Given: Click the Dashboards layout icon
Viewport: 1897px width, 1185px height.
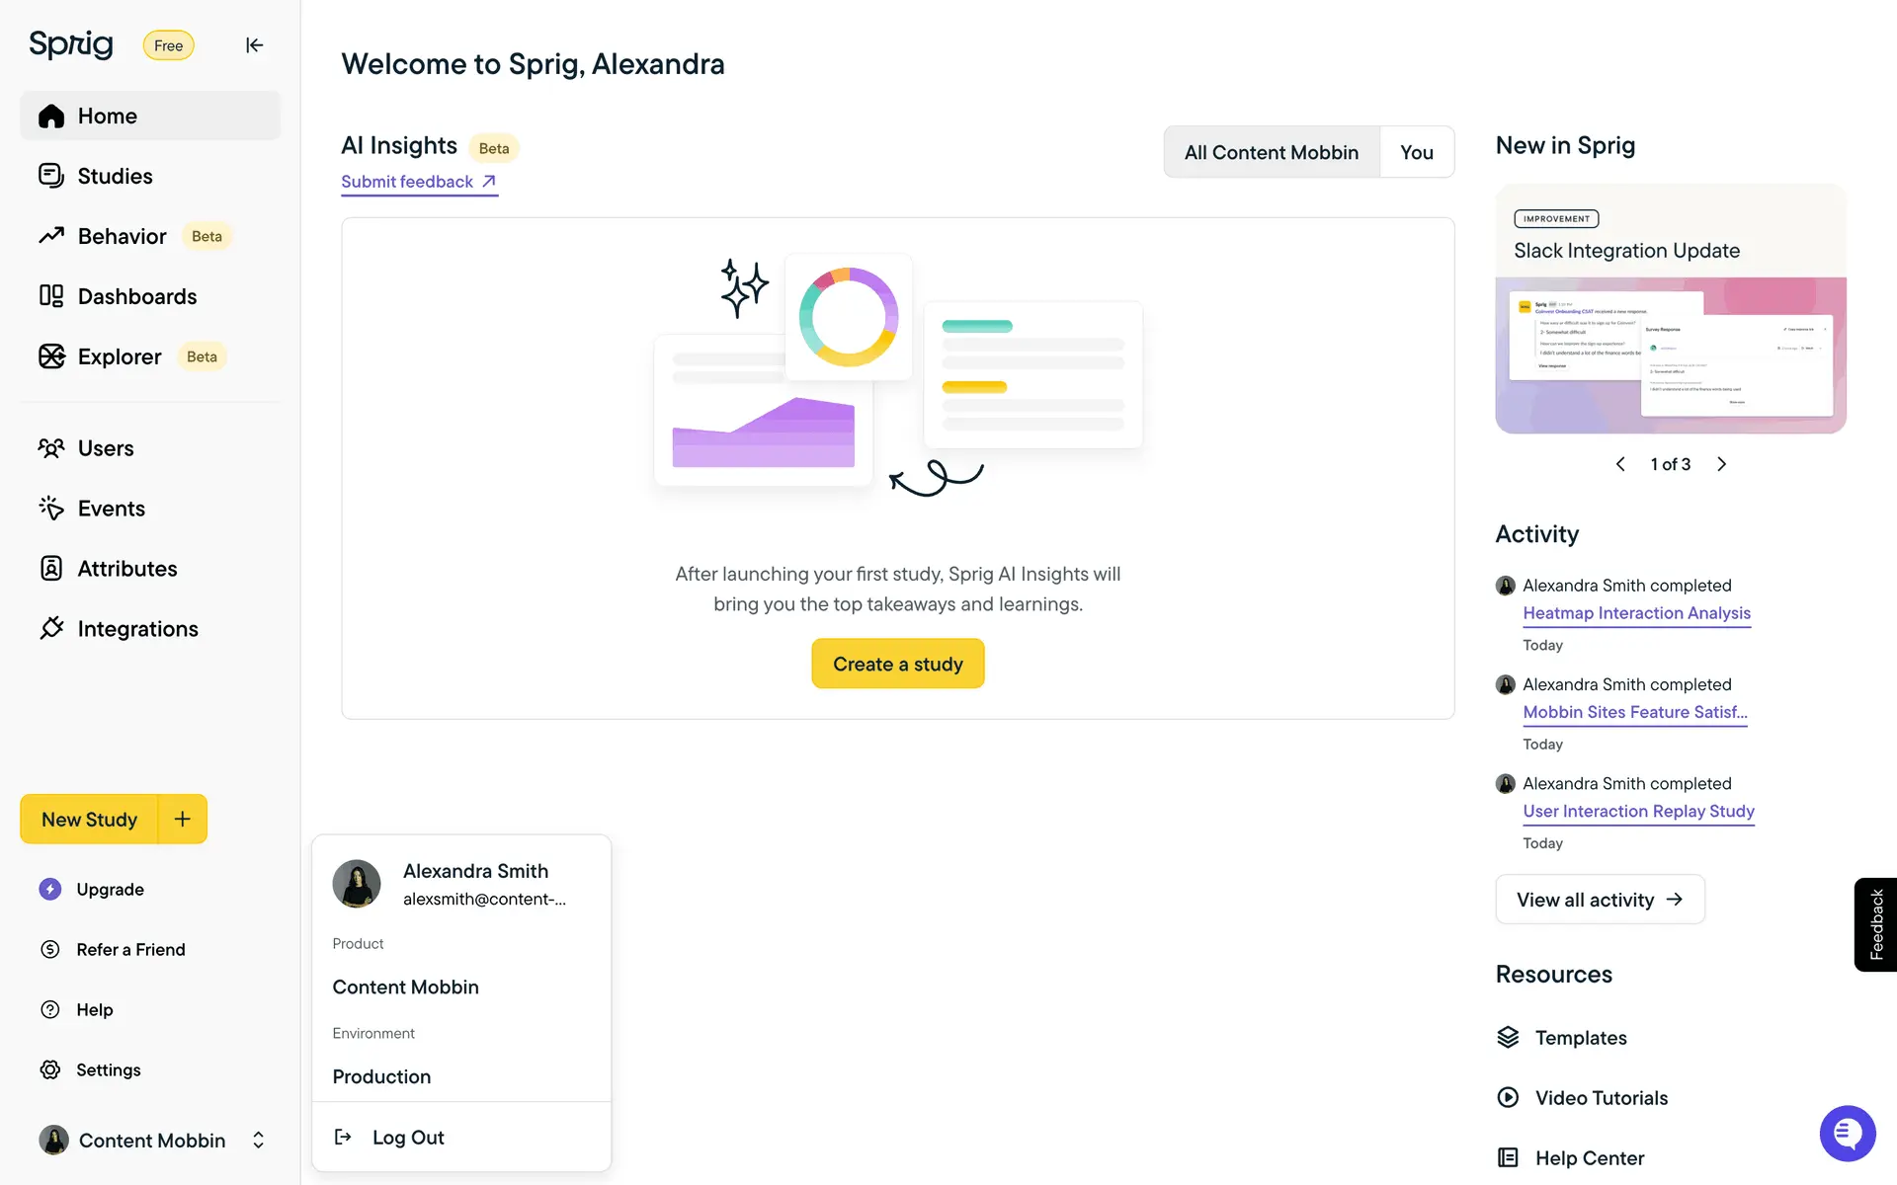Looking at the screenshot, I should 51,296.
